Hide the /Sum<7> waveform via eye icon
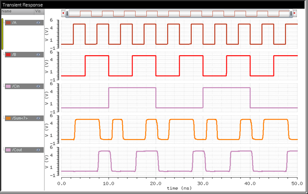Image resolution: width=308 pixels, height=194 pixels. (x=38, y=118)
